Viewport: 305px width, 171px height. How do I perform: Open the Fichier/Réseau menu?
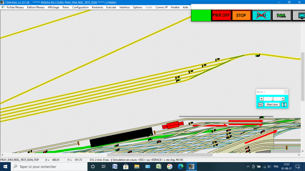15,7
